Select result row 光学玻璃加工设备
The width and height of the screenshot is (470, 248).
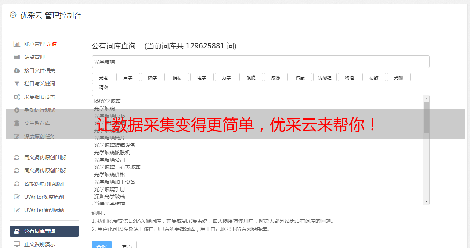pyautogui.click(x=115, y=182)
